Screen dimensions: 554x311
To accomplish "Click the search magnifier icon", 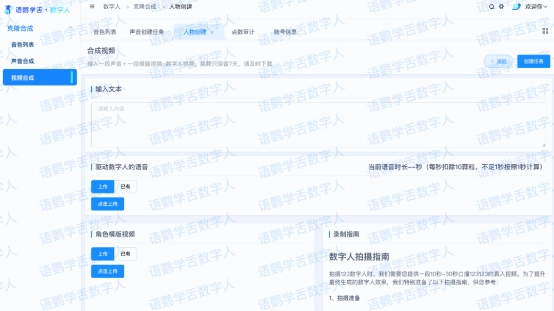I will tap(491, 7).
